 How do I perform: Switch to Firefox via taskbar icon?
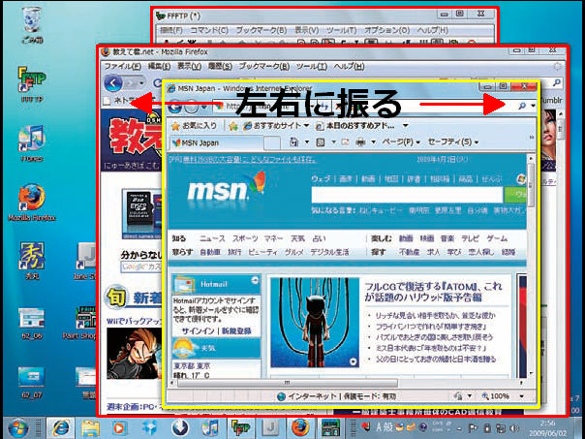point(300,427)
